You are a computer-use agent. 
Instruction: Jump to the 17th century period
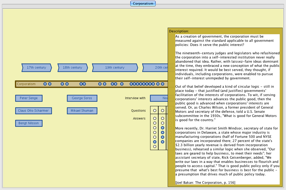pyautogui.click(x=36, y=68)
